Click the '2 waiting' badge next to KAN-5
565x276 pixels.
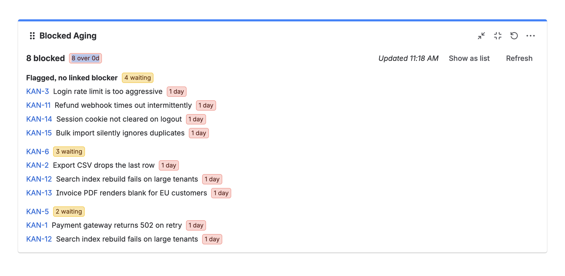(69, 212)
